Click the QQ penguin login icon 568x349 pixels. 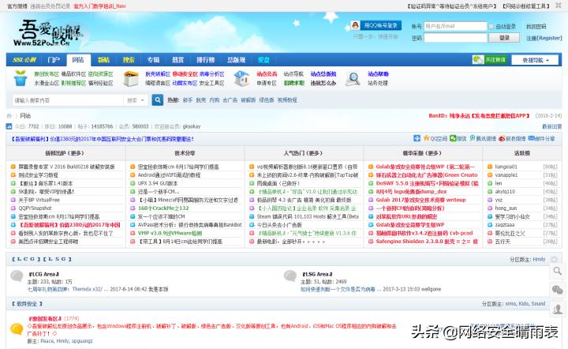pos(355,25)
